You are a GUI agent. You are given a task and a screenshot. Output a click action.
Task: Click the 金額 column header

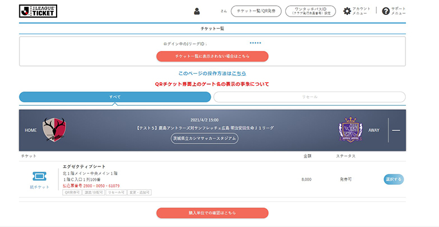308,156
